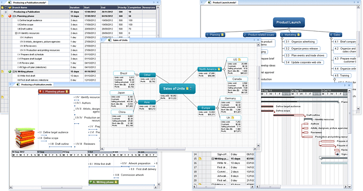The width and height of the screenshot is (363, 191).
Task: Select 4. Sales branch in Product Launch
Action: click(x=336, y=35)
